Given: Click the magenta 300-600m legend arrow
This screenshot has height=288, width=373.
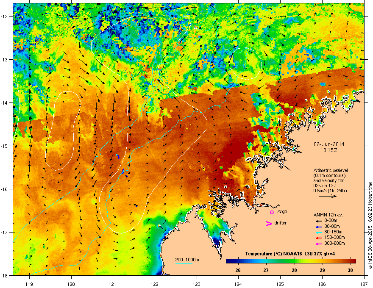Looking at the screenshot, I should tap(319, 244).
